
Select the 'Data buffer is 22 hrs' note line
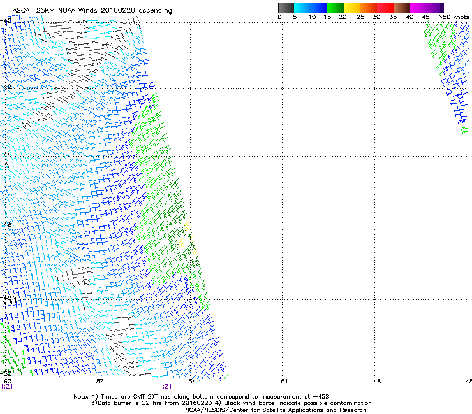[231, 403]
